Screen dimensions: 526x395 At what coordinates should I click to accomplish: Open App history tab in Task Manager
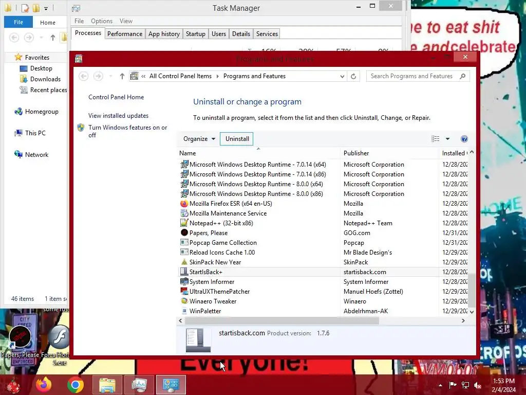click(164, 34)
